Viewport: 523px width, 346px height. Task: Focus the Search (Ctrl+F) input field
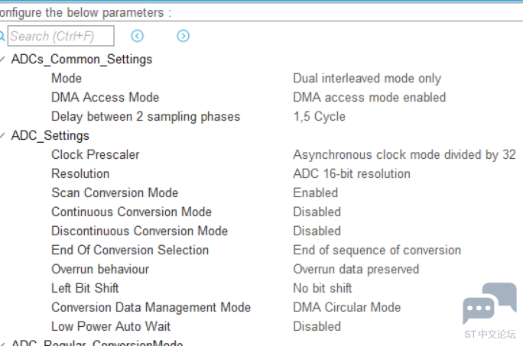pyautogui.click(x=61, y=36)
